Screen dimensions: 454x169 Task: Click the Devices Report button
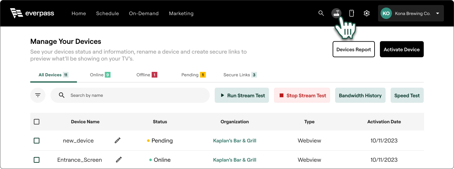354,49
